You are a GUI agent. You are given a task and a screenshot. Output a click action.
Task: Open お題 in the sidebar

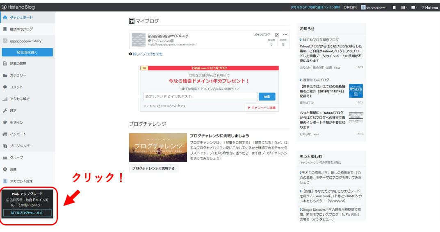pyautogui.click(x=27, y=169)
